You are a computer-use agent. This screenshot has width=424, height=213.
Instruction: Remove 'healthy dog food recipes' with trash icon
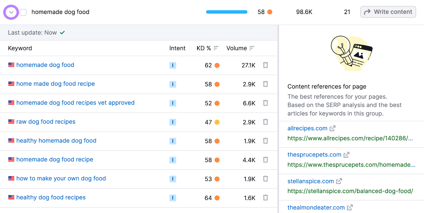265,198
